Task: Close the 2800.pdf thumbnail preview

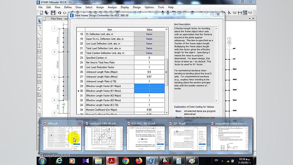Action: 80,124
